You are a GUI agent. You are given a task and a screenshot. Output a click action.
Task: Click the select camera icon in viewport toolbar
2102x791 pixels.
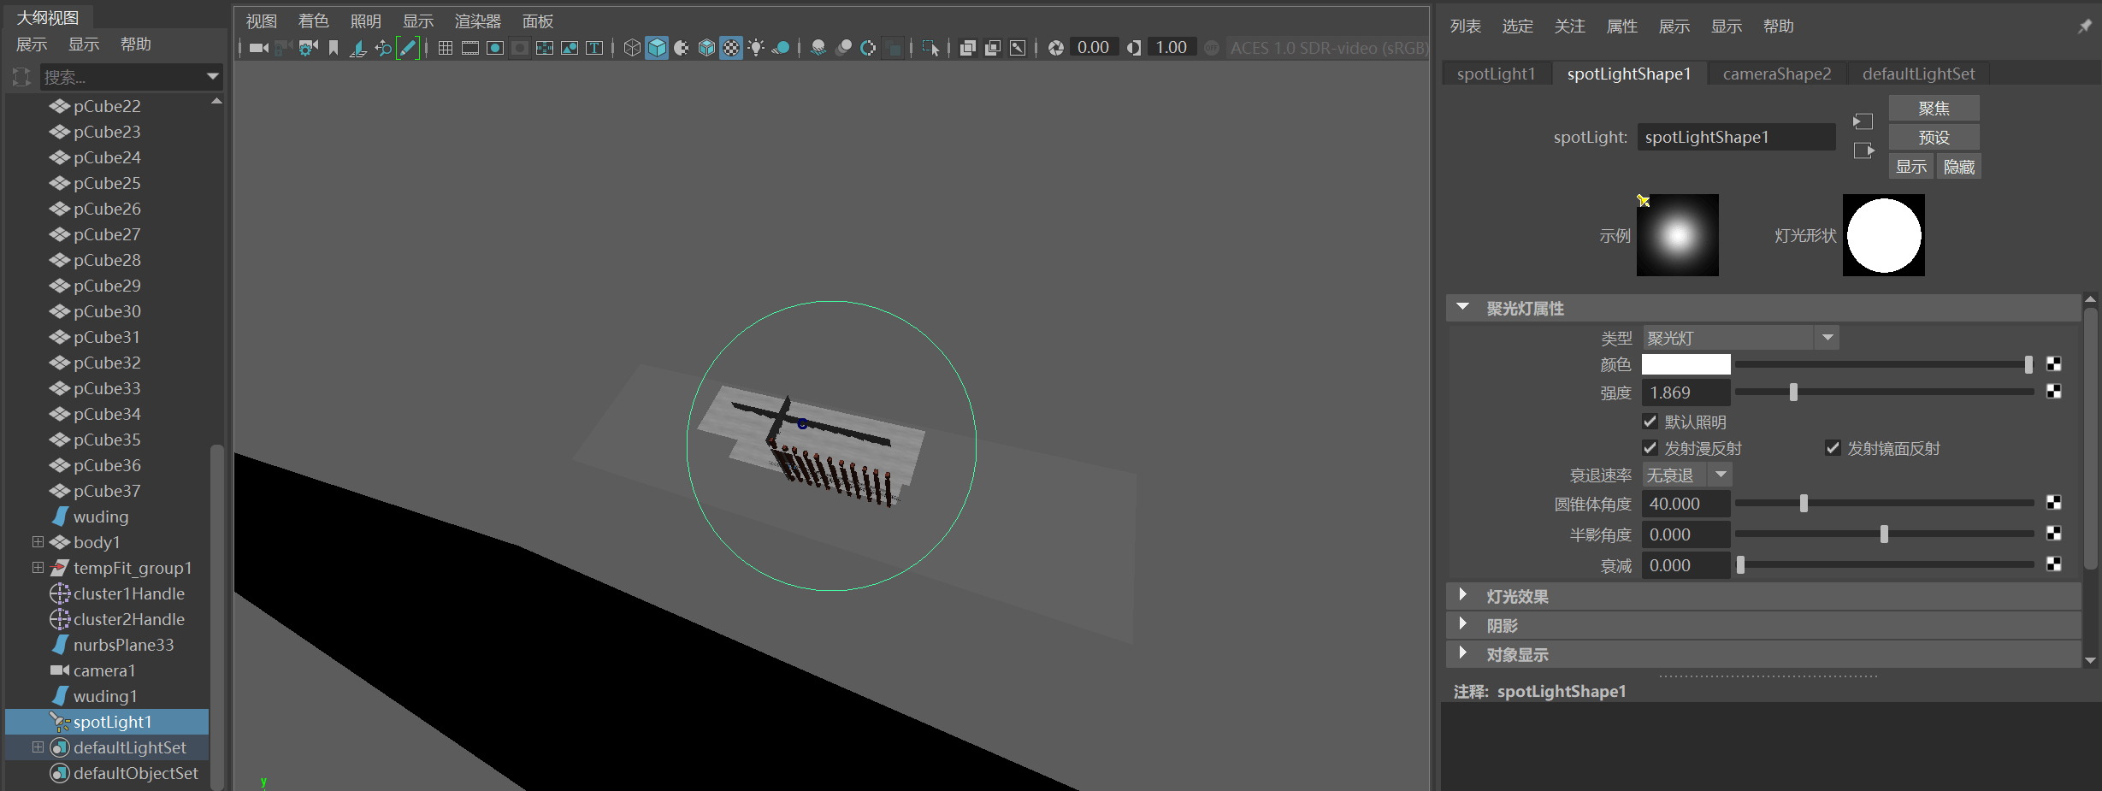point(258,48)
